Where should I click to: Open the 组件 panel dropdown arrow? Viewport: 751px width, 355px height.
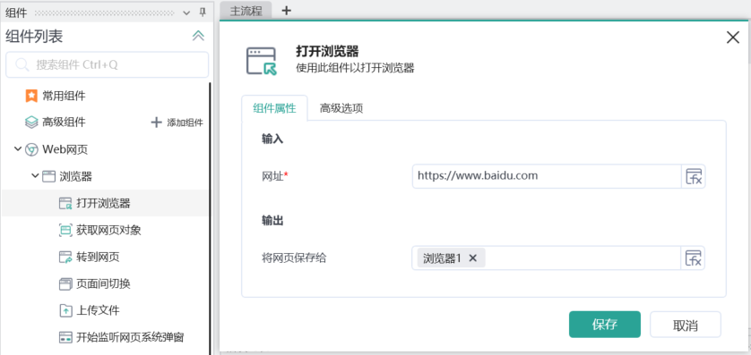tap(186, 13)
